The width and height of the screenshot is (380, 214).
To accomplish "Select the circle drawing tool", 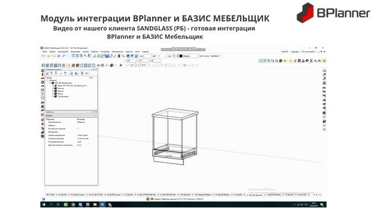I will 135,65.
